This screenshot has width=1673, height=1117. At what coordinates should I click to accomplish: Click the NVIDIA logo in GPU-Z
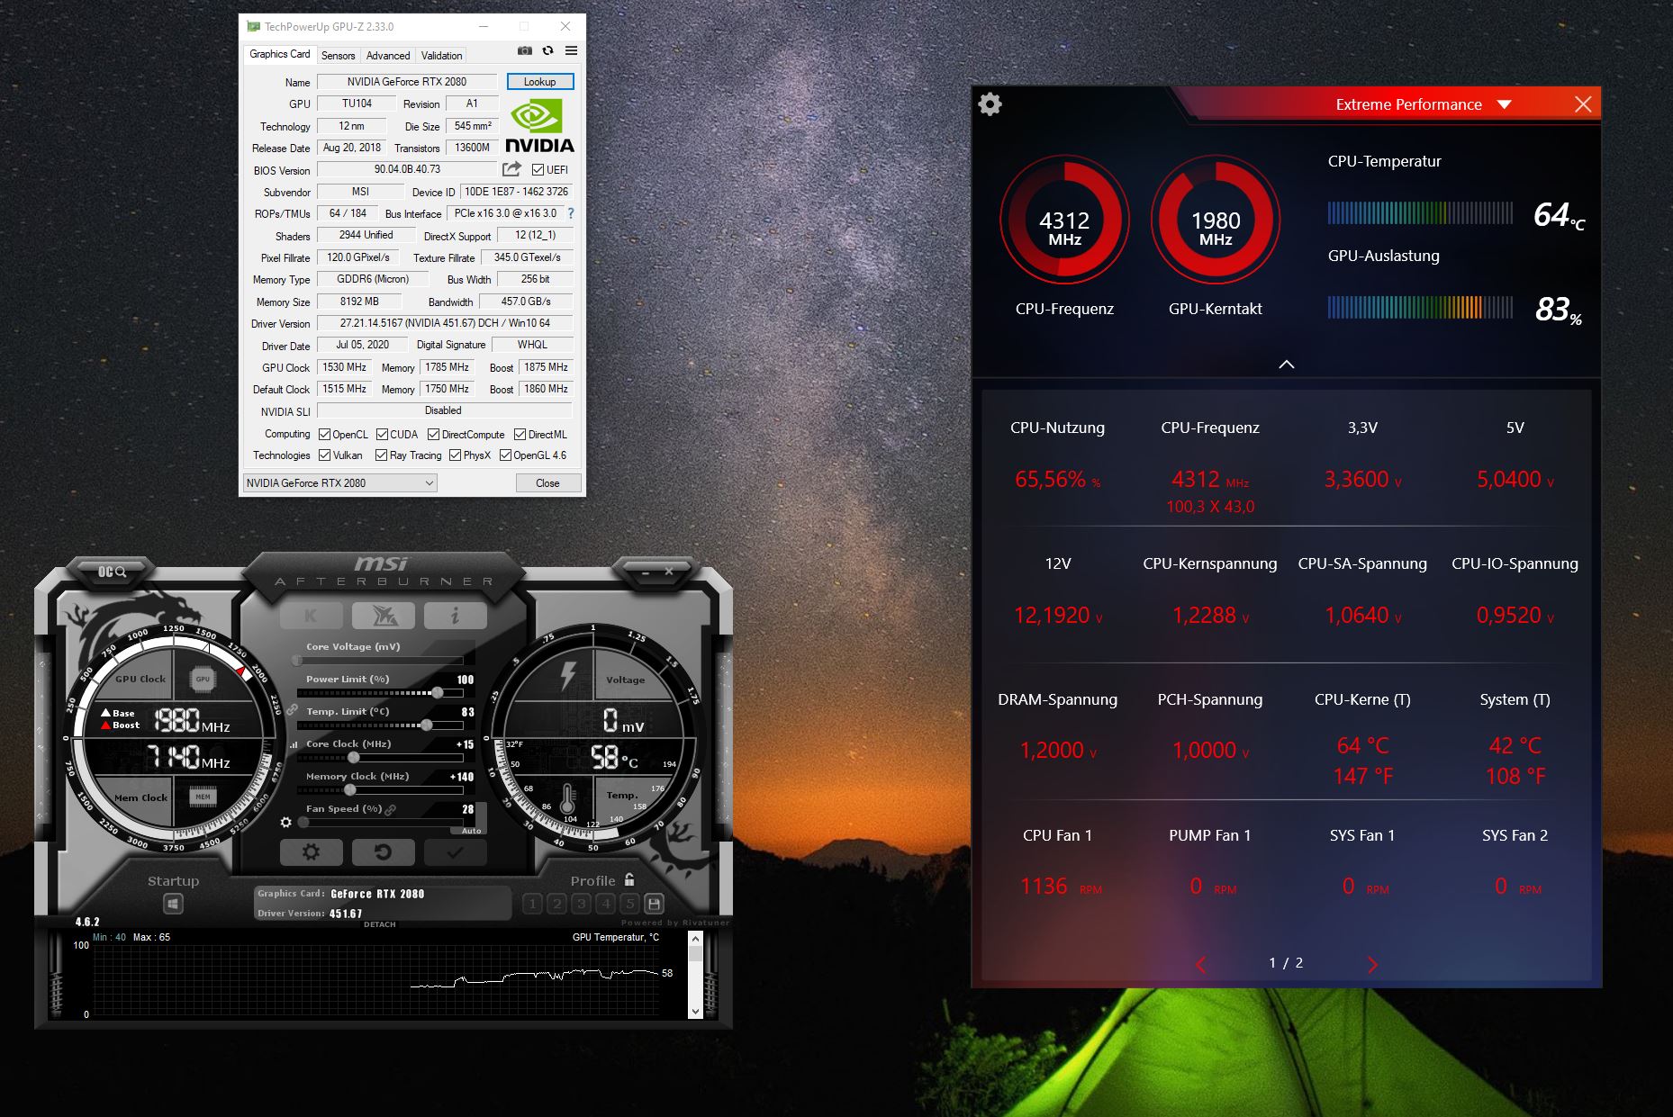(x=539, y=126)
